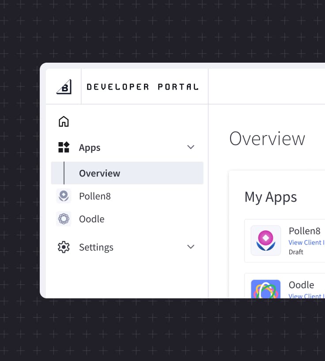Image resolution: width=325 pixels, height=361 pixels.
Task: Click the BigCommerce logo in the header
Action: tap(64, 86)
